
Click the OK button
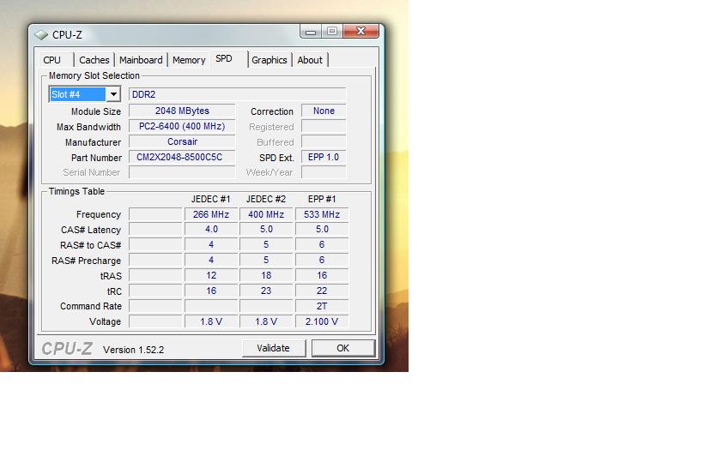click(x=343, y=348)
